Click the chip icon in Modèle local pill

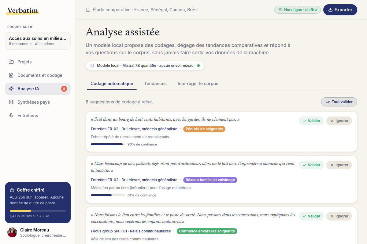pyautogui.click(x=92, y=66)
